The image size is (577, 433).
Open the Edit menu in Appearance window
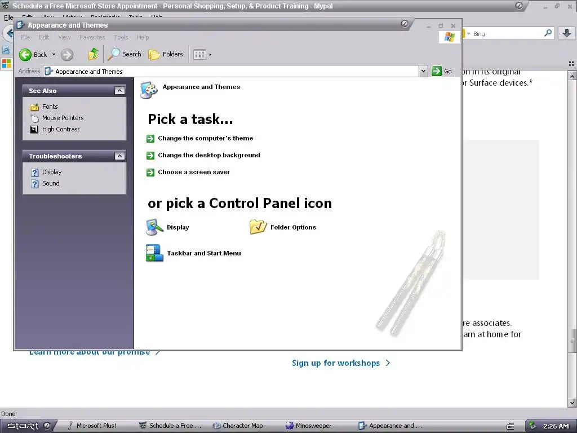[x=44, y=37]
